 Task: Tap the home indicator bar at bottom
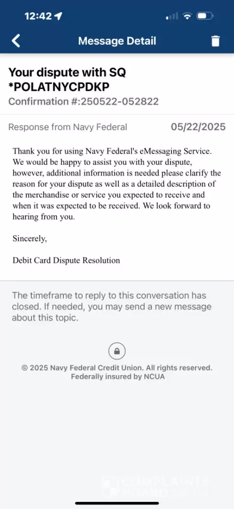(117, 503)
